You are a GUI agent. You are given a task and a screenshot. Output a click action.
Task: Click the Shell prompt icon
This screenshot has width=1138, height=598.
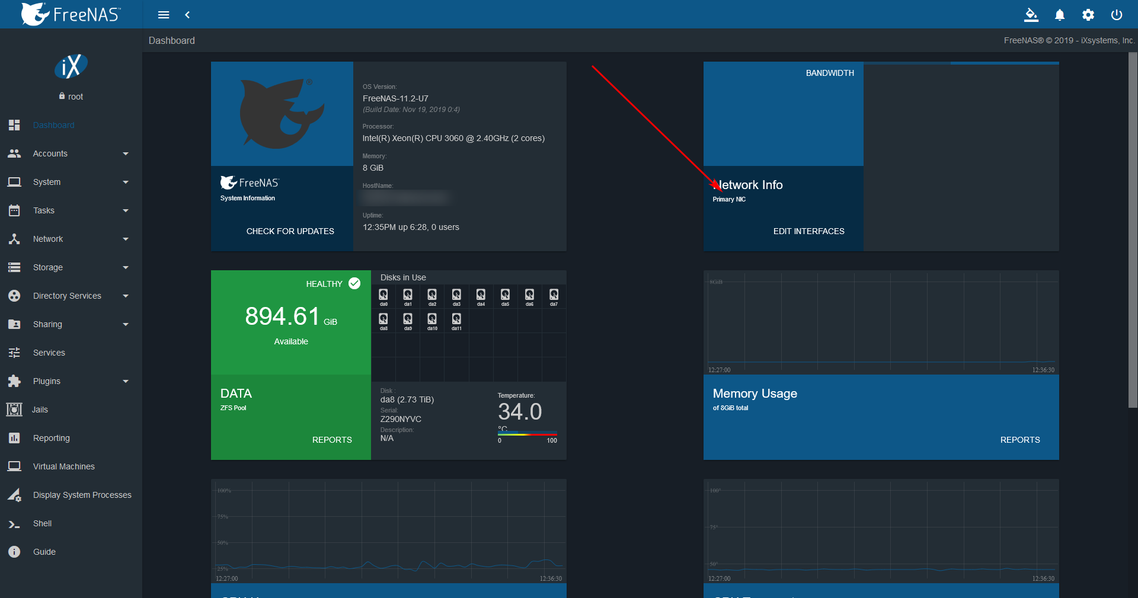14,524
